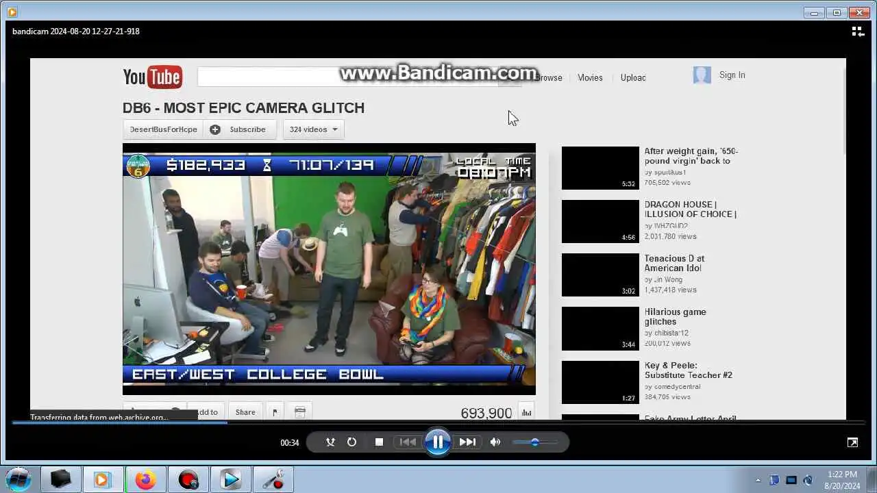Image resolution: width=877 pixels, height=493 pixels.
Task: Click the YouTube search input field
Action: 348,77
